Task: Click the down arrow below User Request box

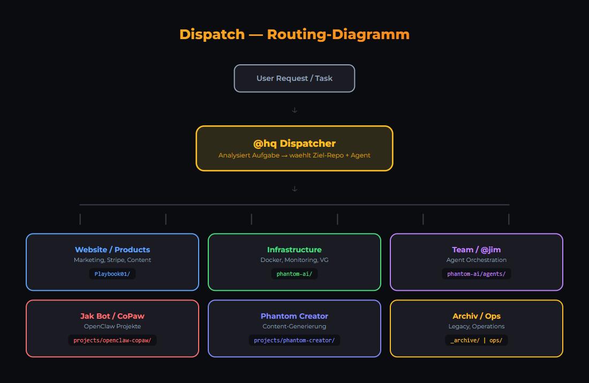Action: click(294, 110)
